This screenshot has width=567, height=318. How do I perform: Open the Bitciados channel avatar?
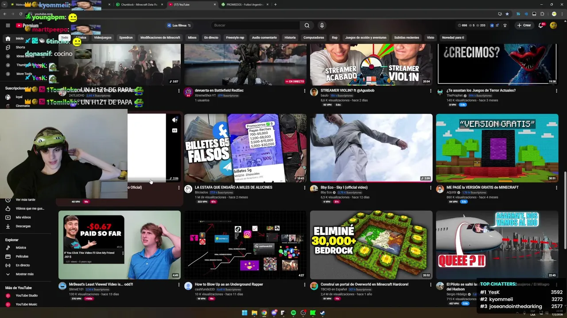click(x=188, y=189)
